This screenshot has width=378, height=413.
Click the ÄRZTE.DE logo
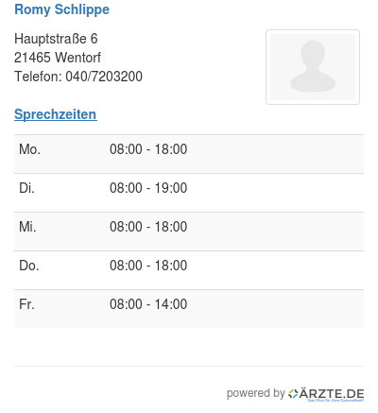pos(326,394)
